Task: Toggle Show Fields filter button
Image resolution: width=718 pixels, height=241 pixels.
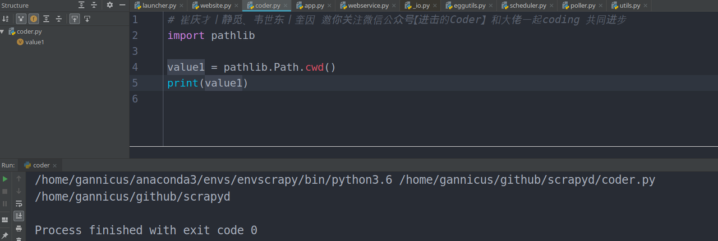Action: 34,18
